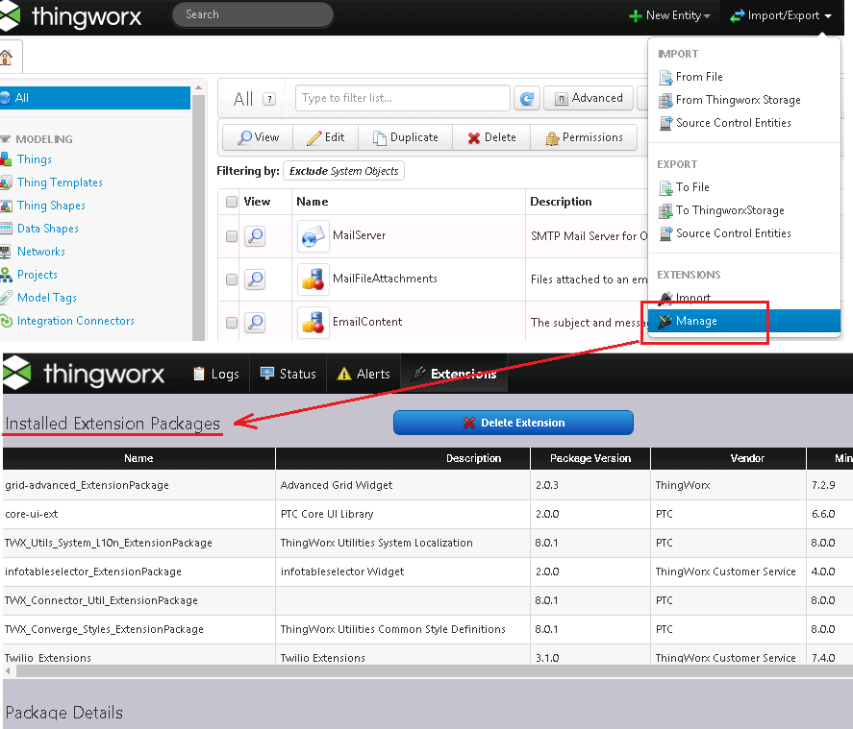Open MailServer view magnifier icon
This screenshot has height=729, width=853.
click(x=255, y=236)
